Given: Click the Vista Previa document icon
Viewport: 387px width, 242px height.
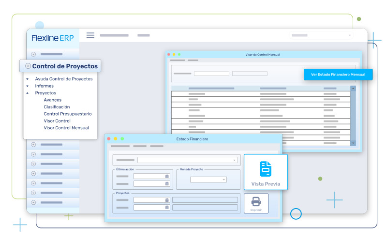Looking at the screenshot, I should [265, 168].
